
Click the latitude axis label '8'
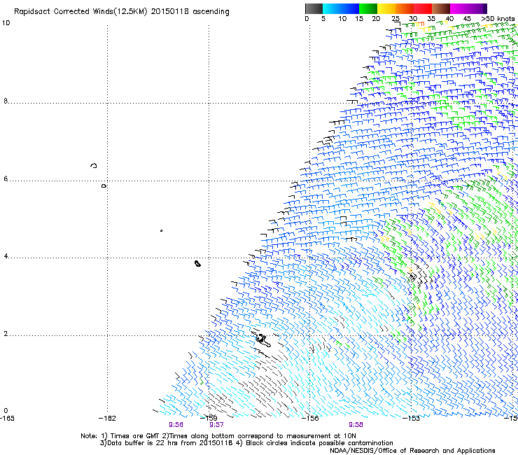point(6,101)
